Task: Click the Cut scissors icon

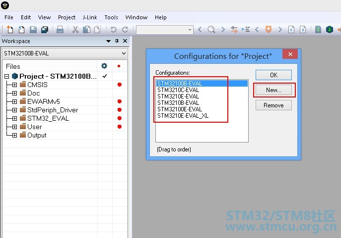Action: point(75,29)
